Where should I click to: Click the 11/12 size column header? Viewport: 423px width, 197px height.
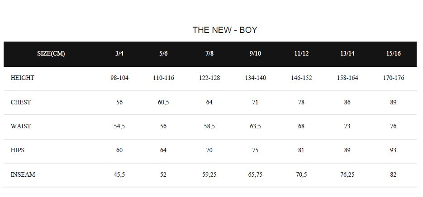301,54
